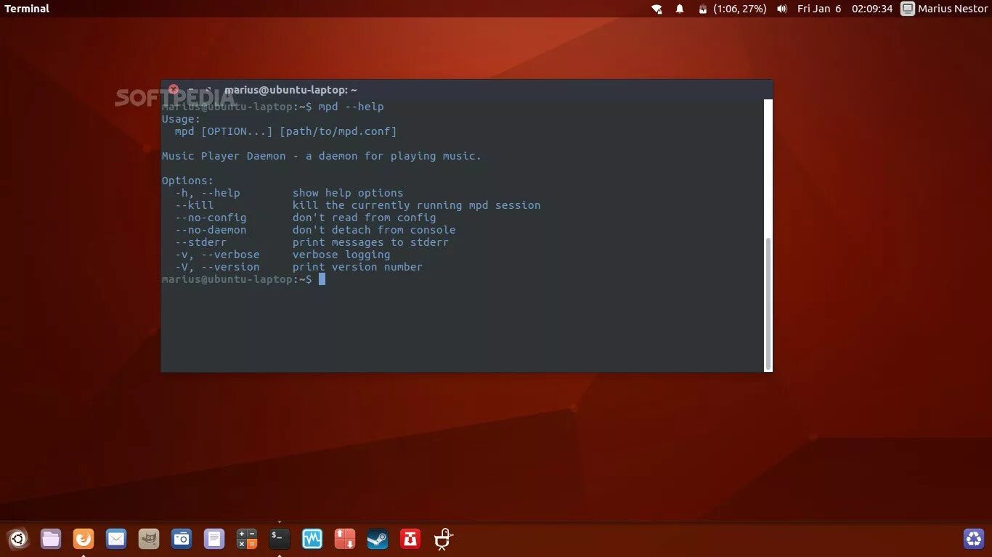Screen dimensions: 992x557
Task: Click the '--no-daemon' option text
Action: [x=211, y=230]
